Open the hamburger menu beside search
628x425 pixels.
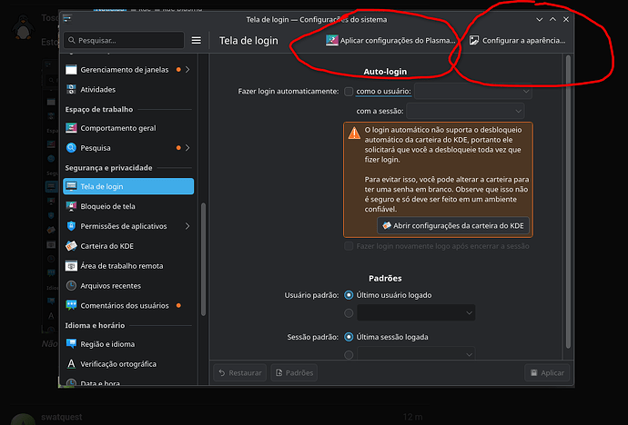coord(196,40)
